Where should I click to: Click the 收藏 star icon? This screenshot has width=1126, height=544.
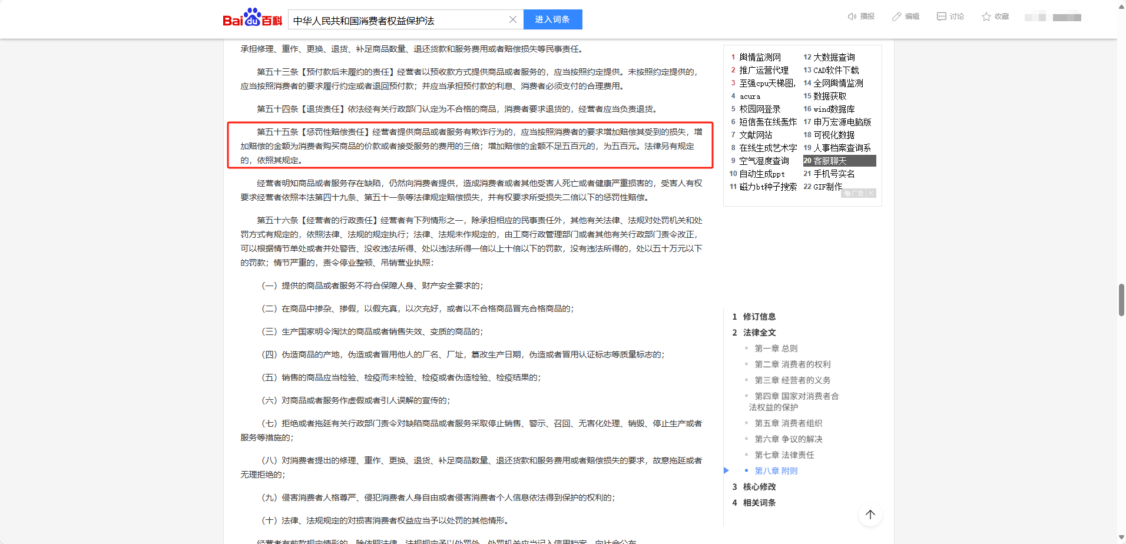(x=986, y=16)
